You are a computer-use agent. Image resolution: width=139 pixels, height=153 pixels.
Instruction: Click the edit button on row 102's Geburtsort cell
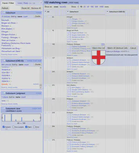tap(103, 44)
